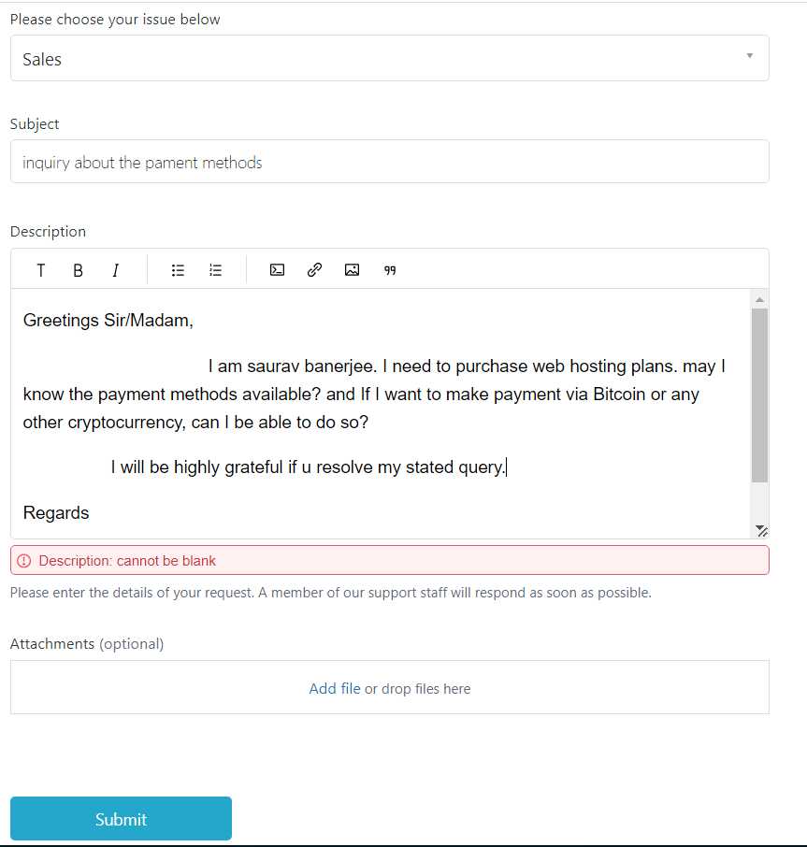Click the Subject input field
The height and width of the screenshot is (847, 807).
pos(389,162)
